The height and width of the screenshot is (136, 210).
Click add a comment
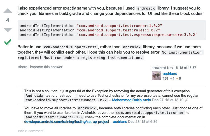tap(31, 131)
